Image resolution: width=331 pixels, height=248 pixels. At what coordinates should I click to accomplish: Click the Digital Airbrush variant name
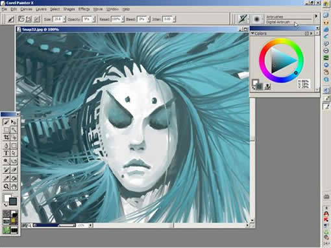click(278, 22)
